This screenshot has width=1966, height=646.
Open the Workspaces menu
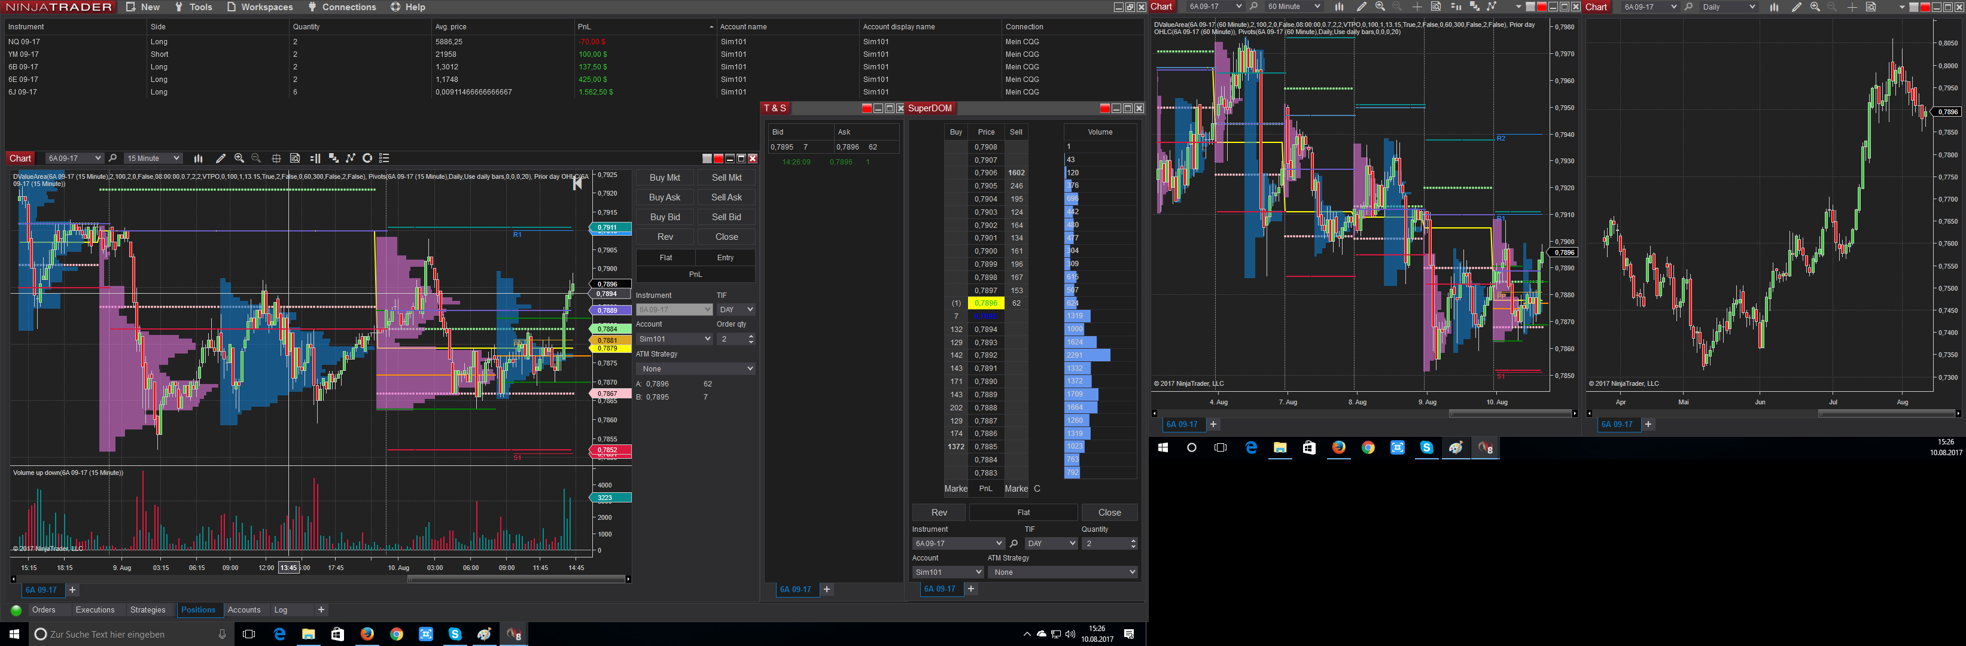click(x=260, y=7)
